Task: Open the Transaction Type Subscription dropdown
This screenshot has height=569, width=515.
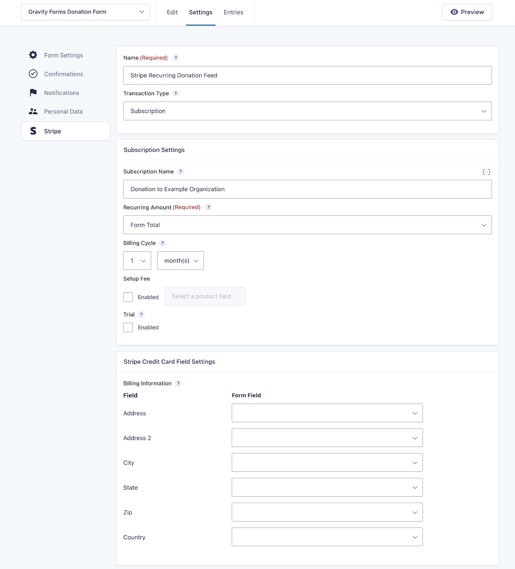Action: 308,111
